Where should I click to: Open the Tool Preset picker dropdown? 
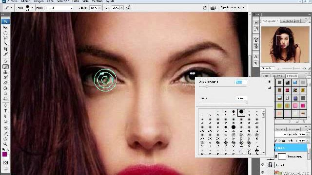tap(11, 8)
